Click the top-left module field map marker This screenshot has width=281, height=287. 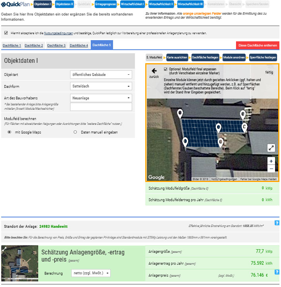pos(180,114)
